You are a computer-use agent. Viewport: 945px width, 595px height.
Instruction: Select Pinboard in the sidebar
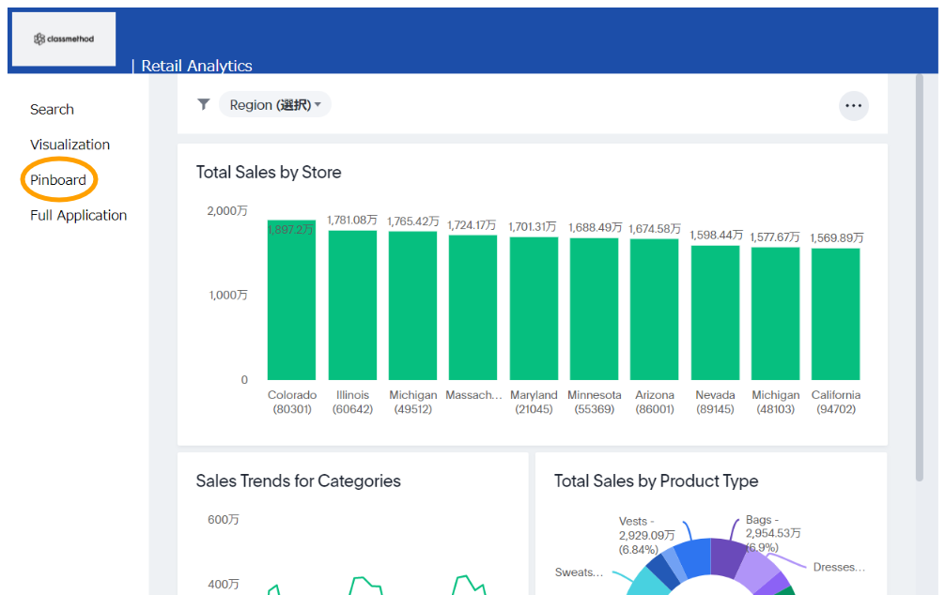point(58,179)
